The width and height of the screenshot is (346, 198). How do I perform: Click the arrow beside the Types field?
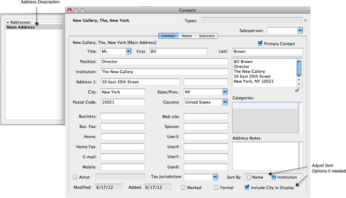(x=305, y=20)
